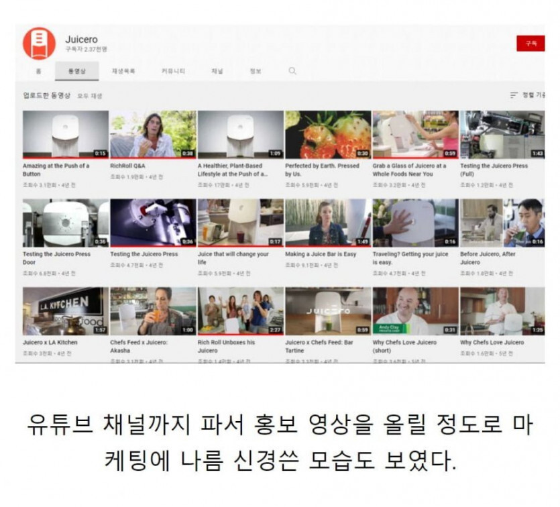Click the Juicero channel name
Image resolution: width=560 pixels, height=507 pixels.
click(x=81, y=40)
